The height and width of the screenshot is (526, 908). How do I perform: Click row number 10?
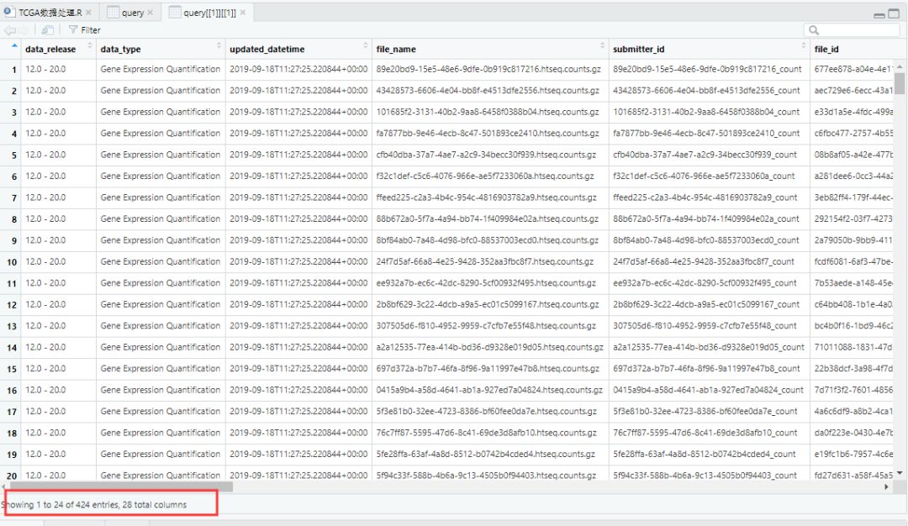[12, 262]
